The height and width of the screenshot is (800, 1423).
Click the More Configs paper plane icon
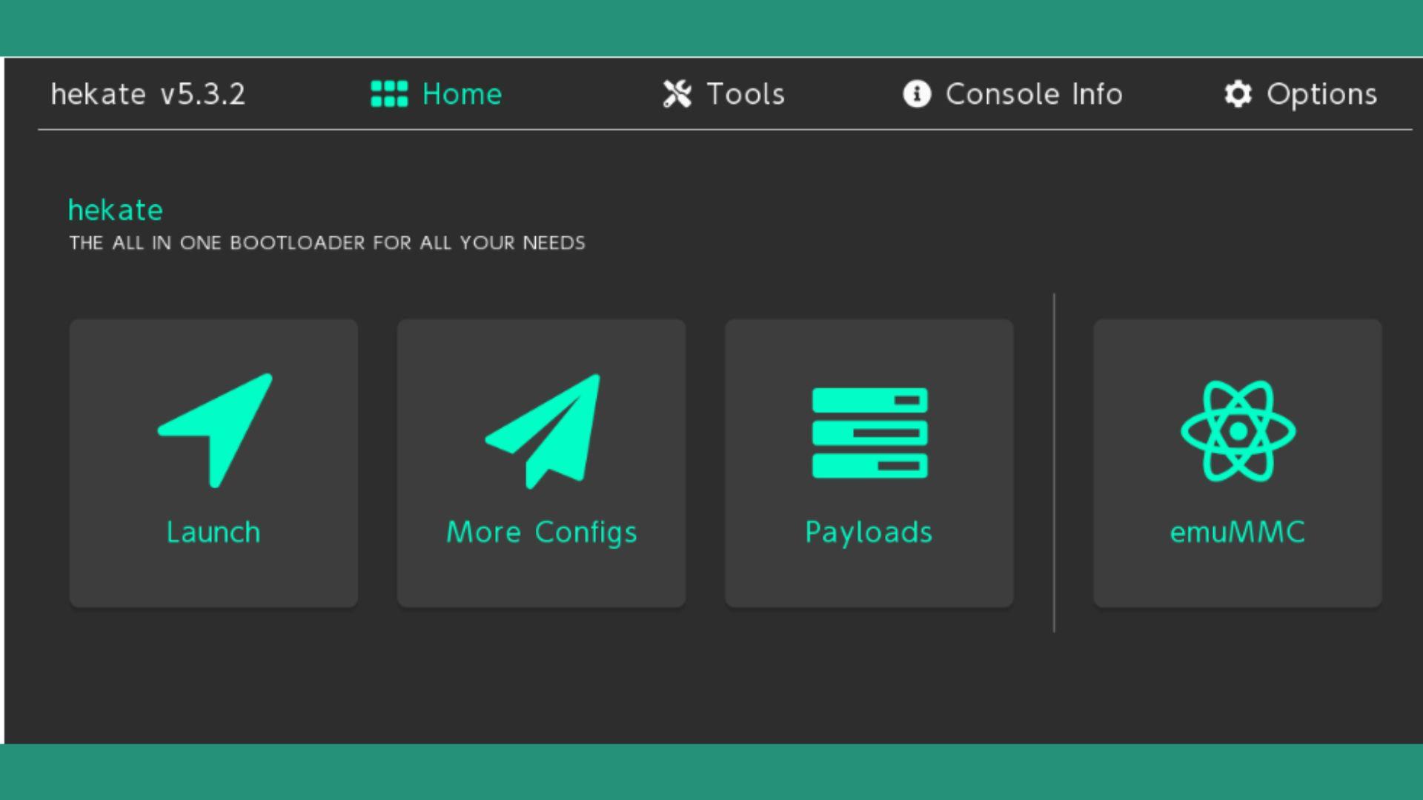tap(543, 431)
